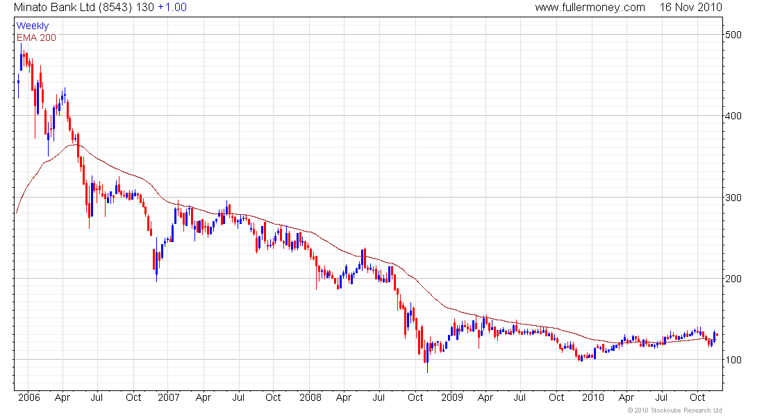Image resolution: width=764 pixels, height=416 pixels.
Task: Click the '2010' x-axis label
Action: pyautogui.click(x=593, y=397)
